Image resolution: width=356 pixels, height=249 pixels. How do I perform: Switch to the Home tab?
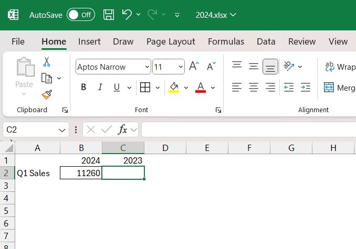(54, 42)
